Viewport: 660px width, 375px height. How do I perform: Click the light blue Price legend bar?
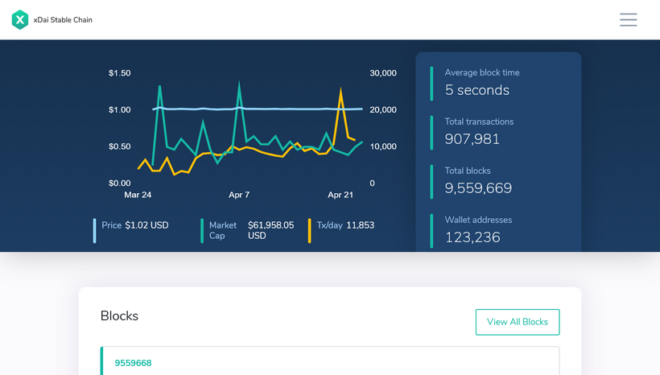click(95, 231)
